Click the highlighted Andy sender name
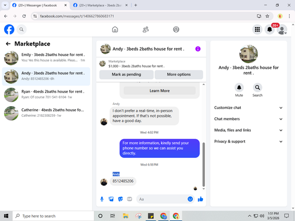Screen dimensions: 295x221 (116, 174)
